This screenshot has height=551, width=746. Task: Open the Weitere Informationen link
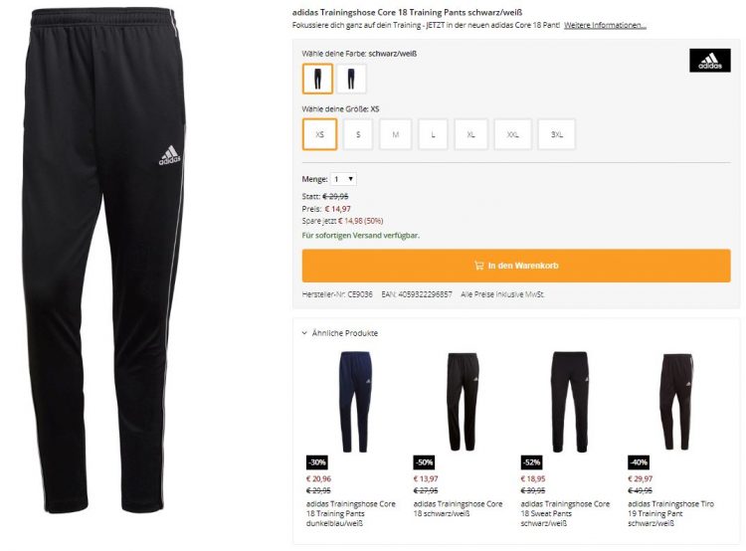coord(605,25)
